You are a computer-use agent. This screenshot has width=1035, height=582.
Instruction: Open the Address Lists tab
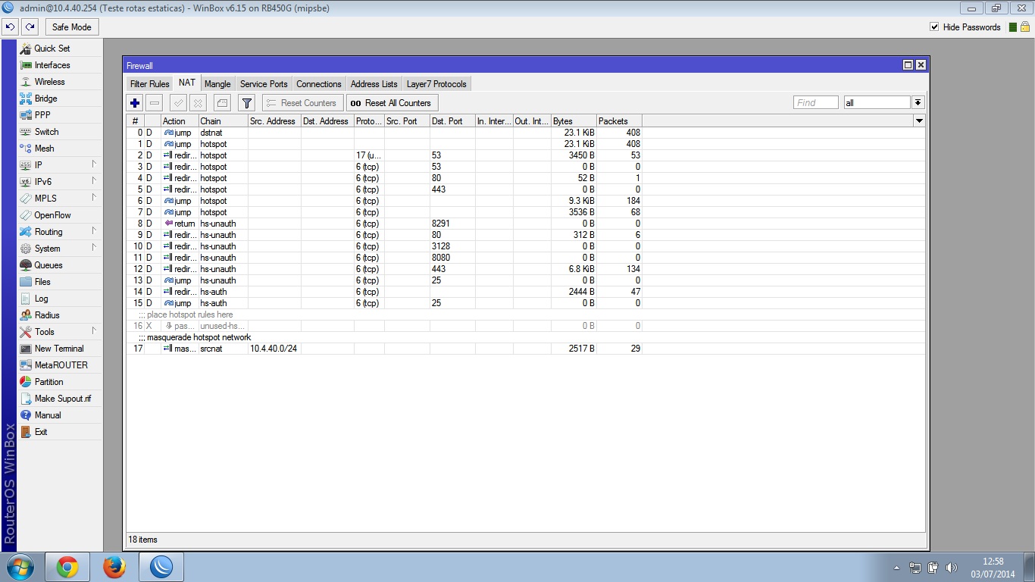click(x=374, y=84)
